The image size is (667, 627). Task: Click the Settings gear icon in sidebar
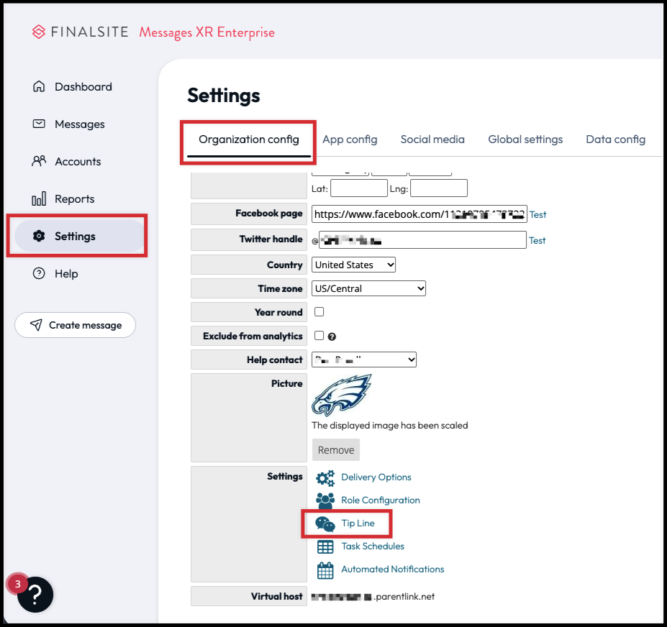[39, 236]
